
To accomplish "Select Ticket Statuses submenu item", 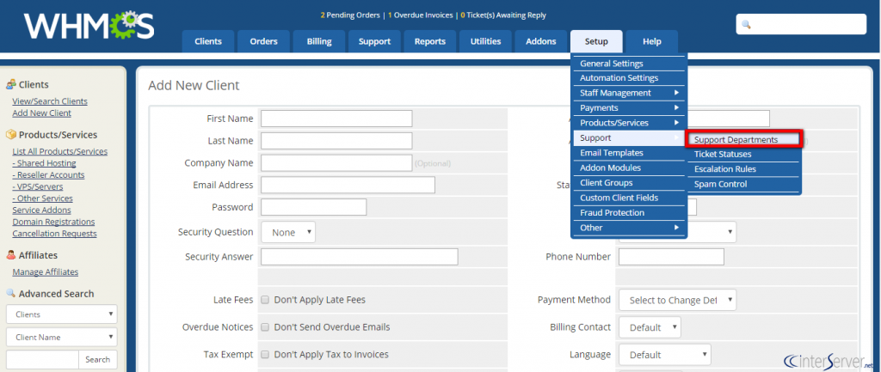I will tap(742, 154).
